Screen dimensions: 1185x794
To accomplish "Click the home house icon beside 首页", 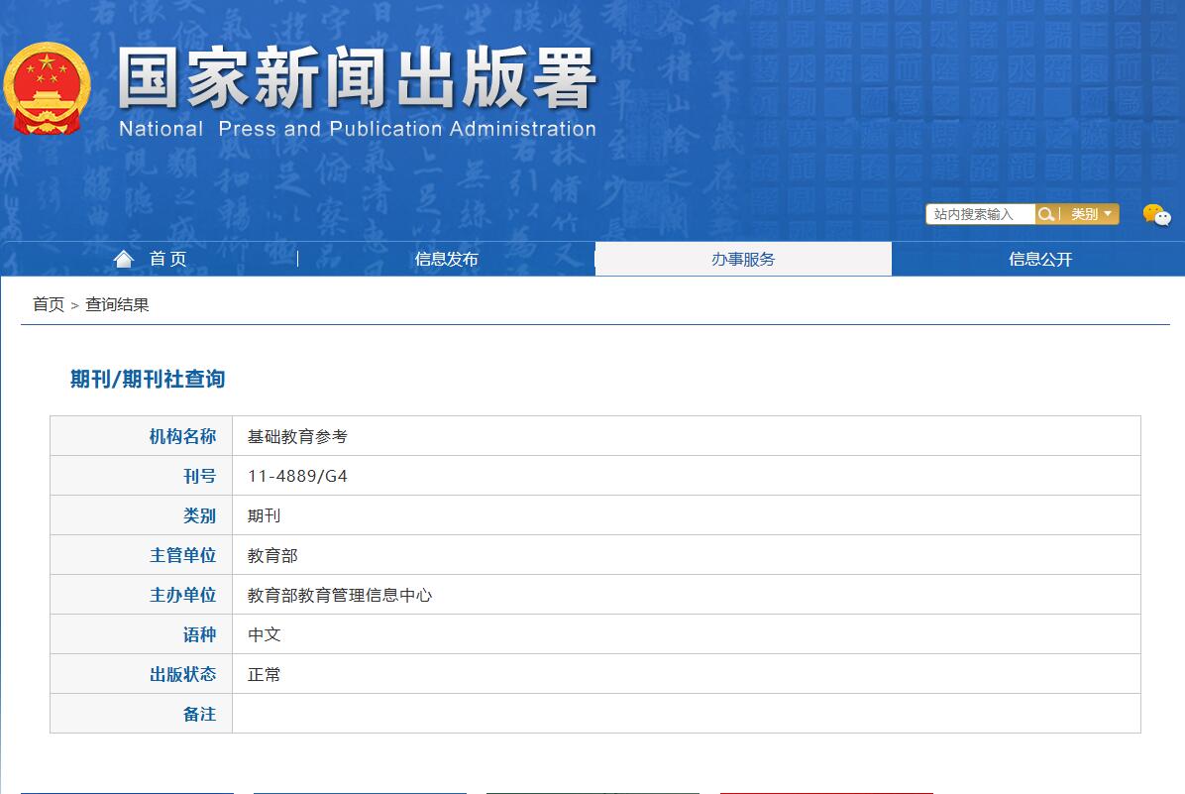I will (123, 258).
